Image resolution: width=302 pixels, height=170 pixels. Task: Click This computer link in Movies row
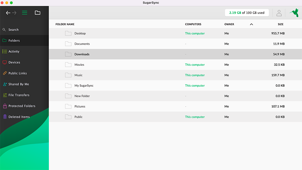pyautogui.click(x=195, y=65)
